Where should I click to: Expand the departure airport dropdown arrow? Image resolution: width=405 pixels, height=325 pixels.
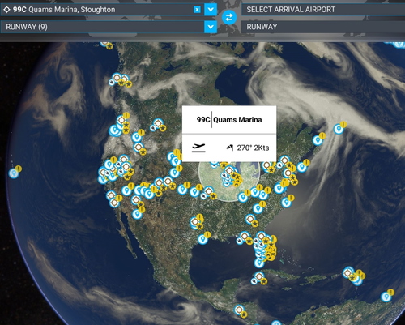211,10
